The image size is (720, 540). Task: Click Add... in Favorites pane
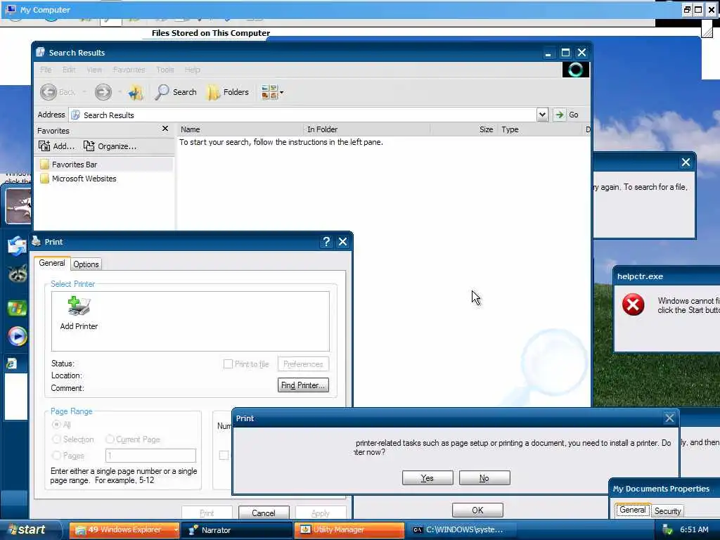(x=57, y=146)
